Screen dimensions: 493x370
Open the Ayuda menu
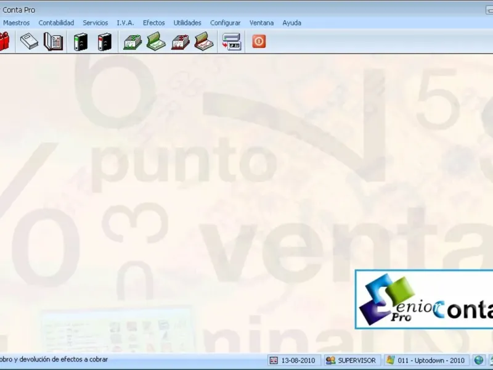click(x=291, y=23)
